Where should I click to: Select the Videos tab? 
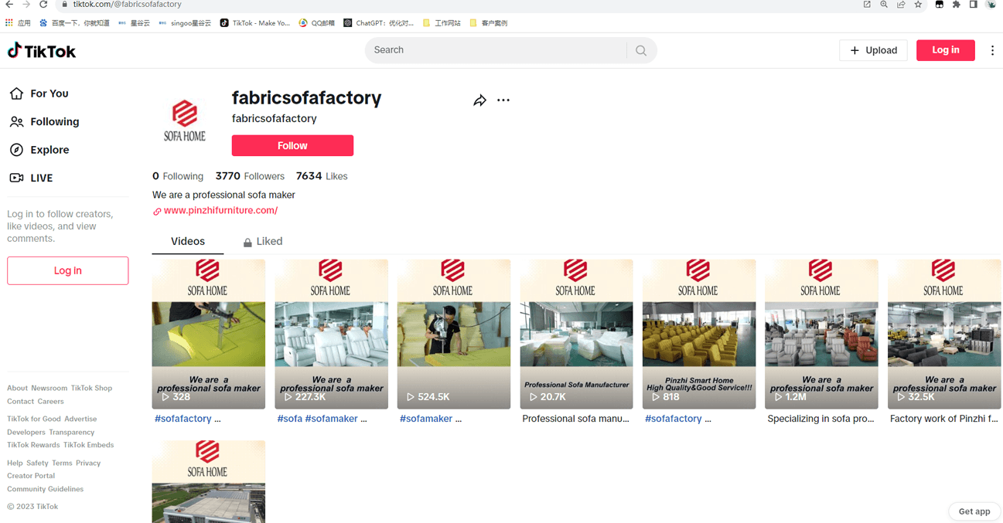pos(188,241)
